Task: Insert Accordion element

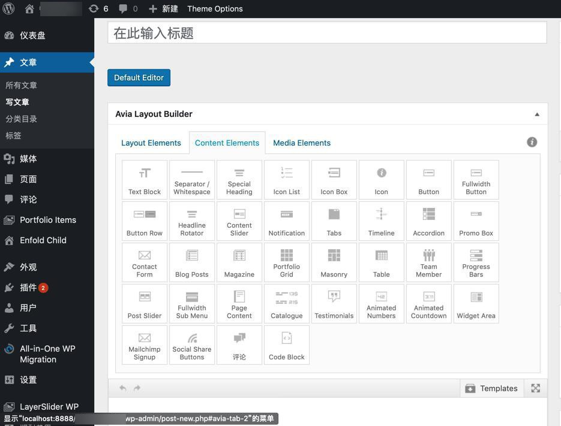Action: [428, 221]
